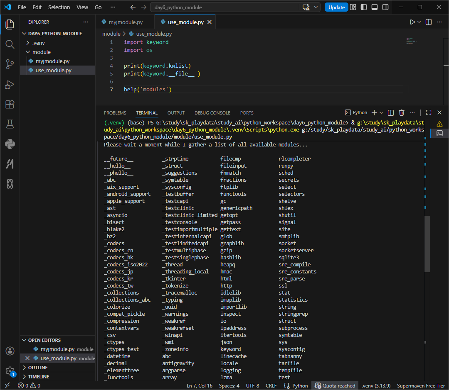The height and width of the screenshot is (390, 449).
Task: Switch to the myjmodule.py editor tab
Action: coord(125,22)
